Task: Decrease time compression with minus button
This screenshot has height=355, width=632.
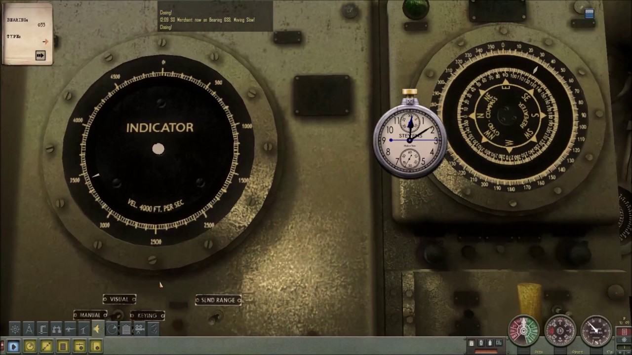Action: pos(628,352)
